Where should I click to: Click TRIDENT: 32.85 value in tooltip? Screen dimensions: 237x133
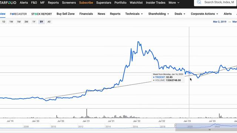click(x=164, y=77)
